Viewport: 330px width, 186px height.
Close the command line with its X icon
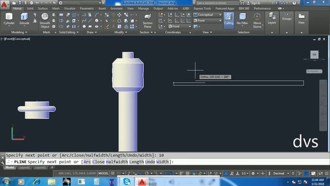[x=3, y=157]
